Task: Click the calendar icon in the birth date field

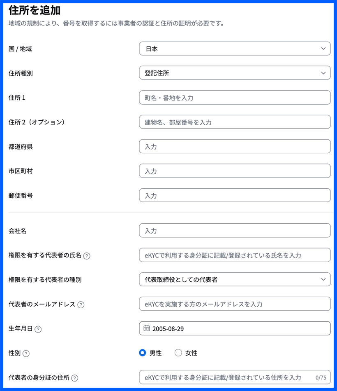Action: (146, 328)
